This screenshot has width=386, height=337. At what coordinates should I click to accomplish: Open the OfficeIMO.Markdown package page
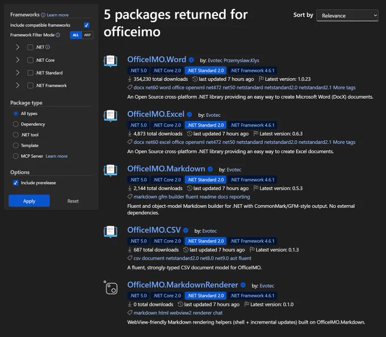coord(166,168)
